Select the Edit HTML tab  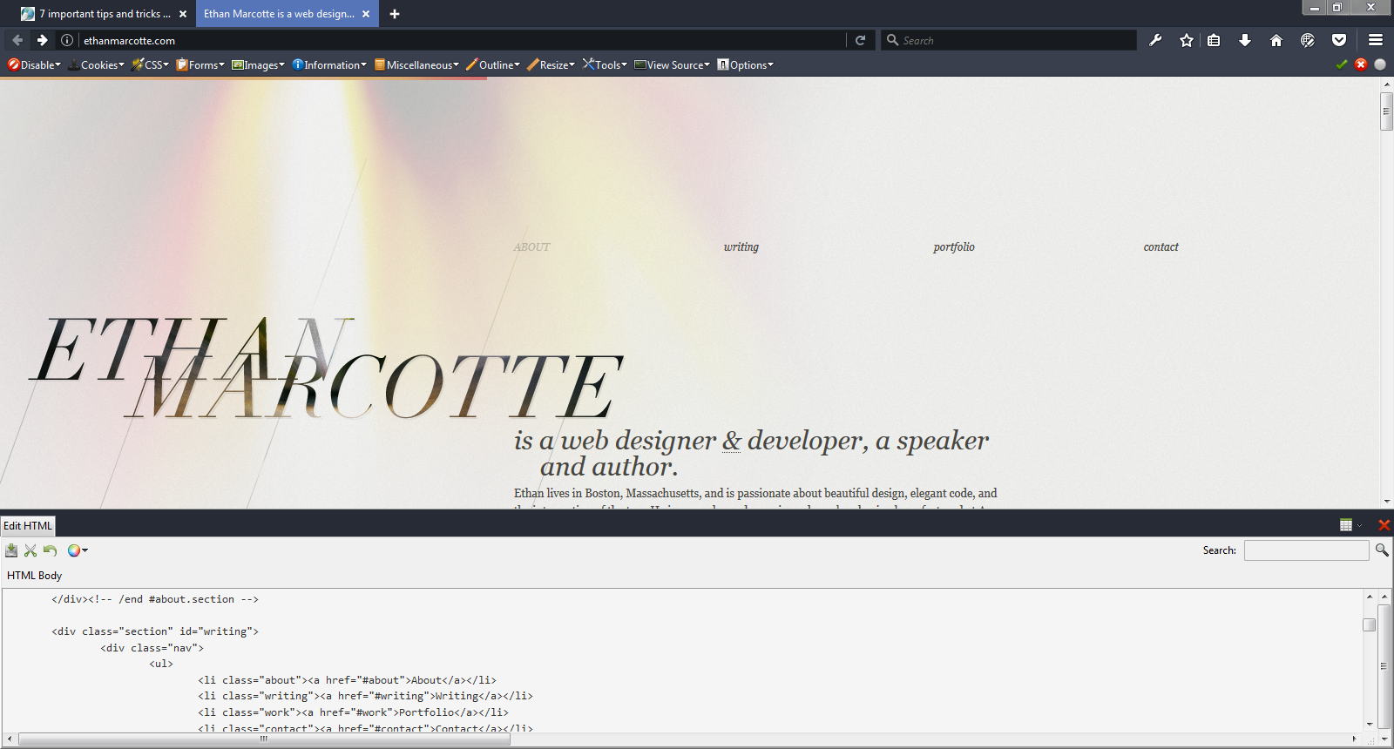click(28, 525)
